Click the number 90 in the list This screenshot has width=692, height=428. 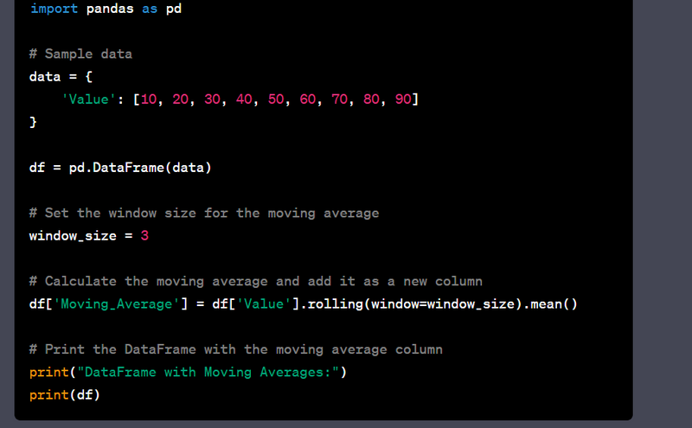click(x=403, y=99)
